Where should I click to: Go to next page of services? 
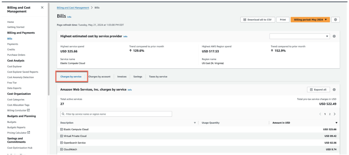[335, 114]
